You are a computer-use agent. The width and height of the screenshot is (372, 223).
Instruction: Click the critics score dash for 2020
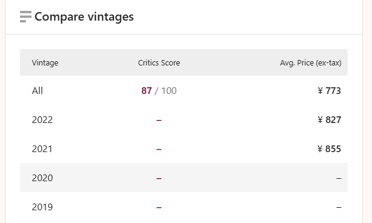[x=159, y=178]
